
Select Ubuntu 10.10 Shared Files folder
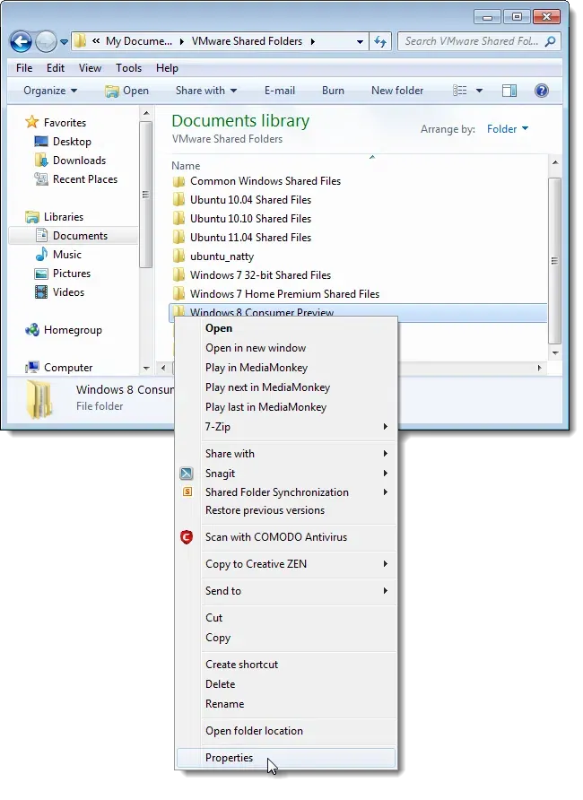[250, 219]
